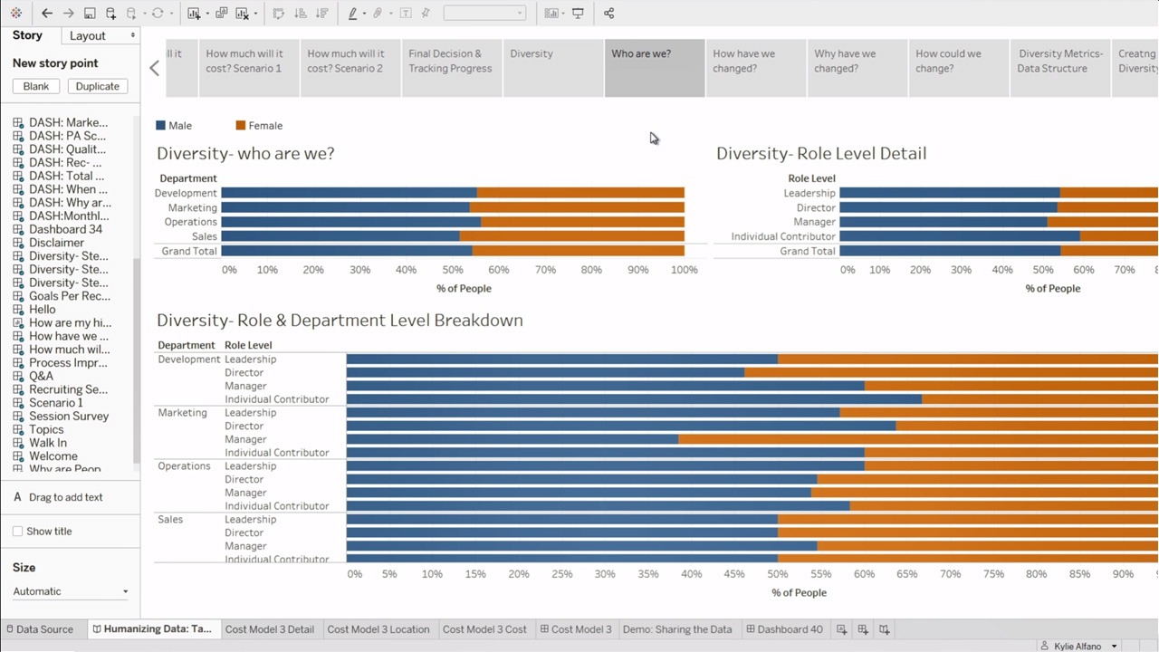Select Disclaimer in the sheets list

pyautogui.click(x=56, y=243)
